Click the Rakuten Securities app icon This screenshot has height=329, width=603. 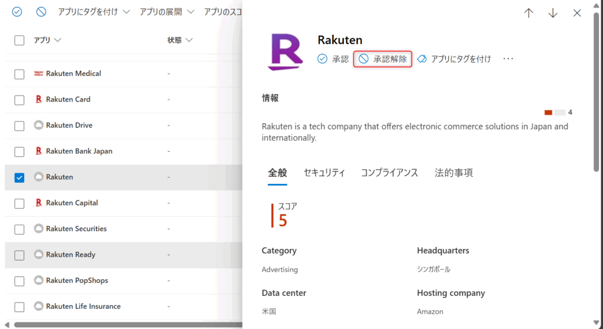(x=38, y=228)
